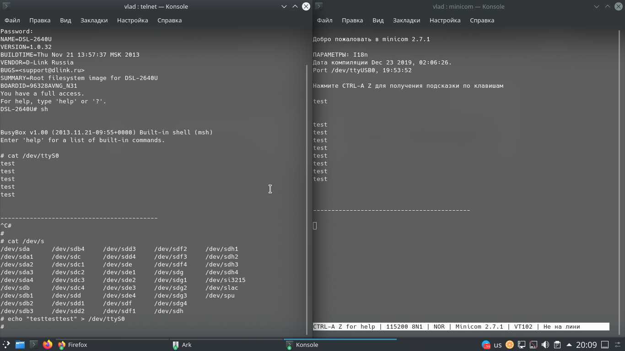Click 'Port /dev/ttyUSB0, 19:53:52' line
The height and width of the screenshot is (351, 625).
tap(362, 70)
